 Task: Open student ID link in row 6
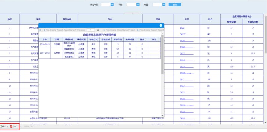186,60
